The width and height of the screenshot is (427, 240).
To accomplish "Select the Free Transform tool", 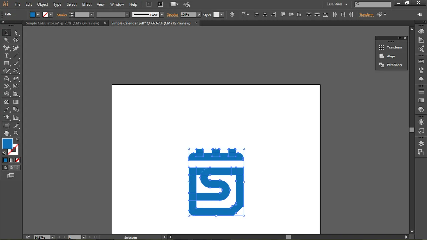I will [x=16, y=86].
